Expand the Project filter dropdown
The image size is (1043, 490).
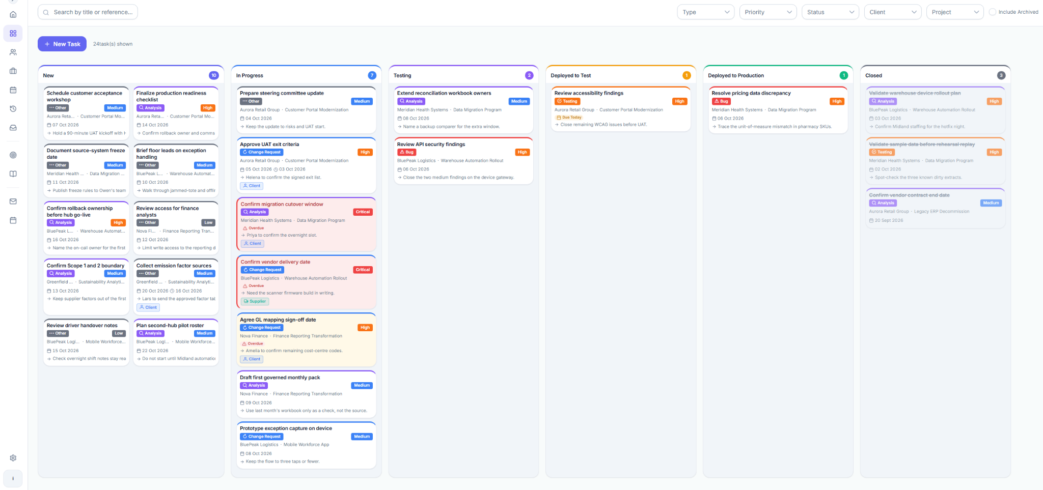[955, 12]
